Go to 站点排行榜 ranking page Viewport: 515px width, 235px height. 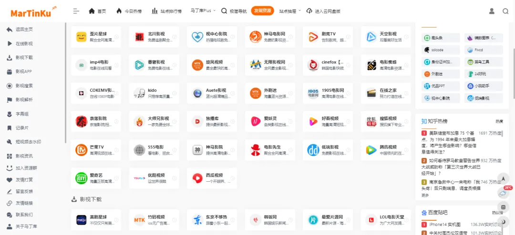pyautogui.click(x=166, y=11)
